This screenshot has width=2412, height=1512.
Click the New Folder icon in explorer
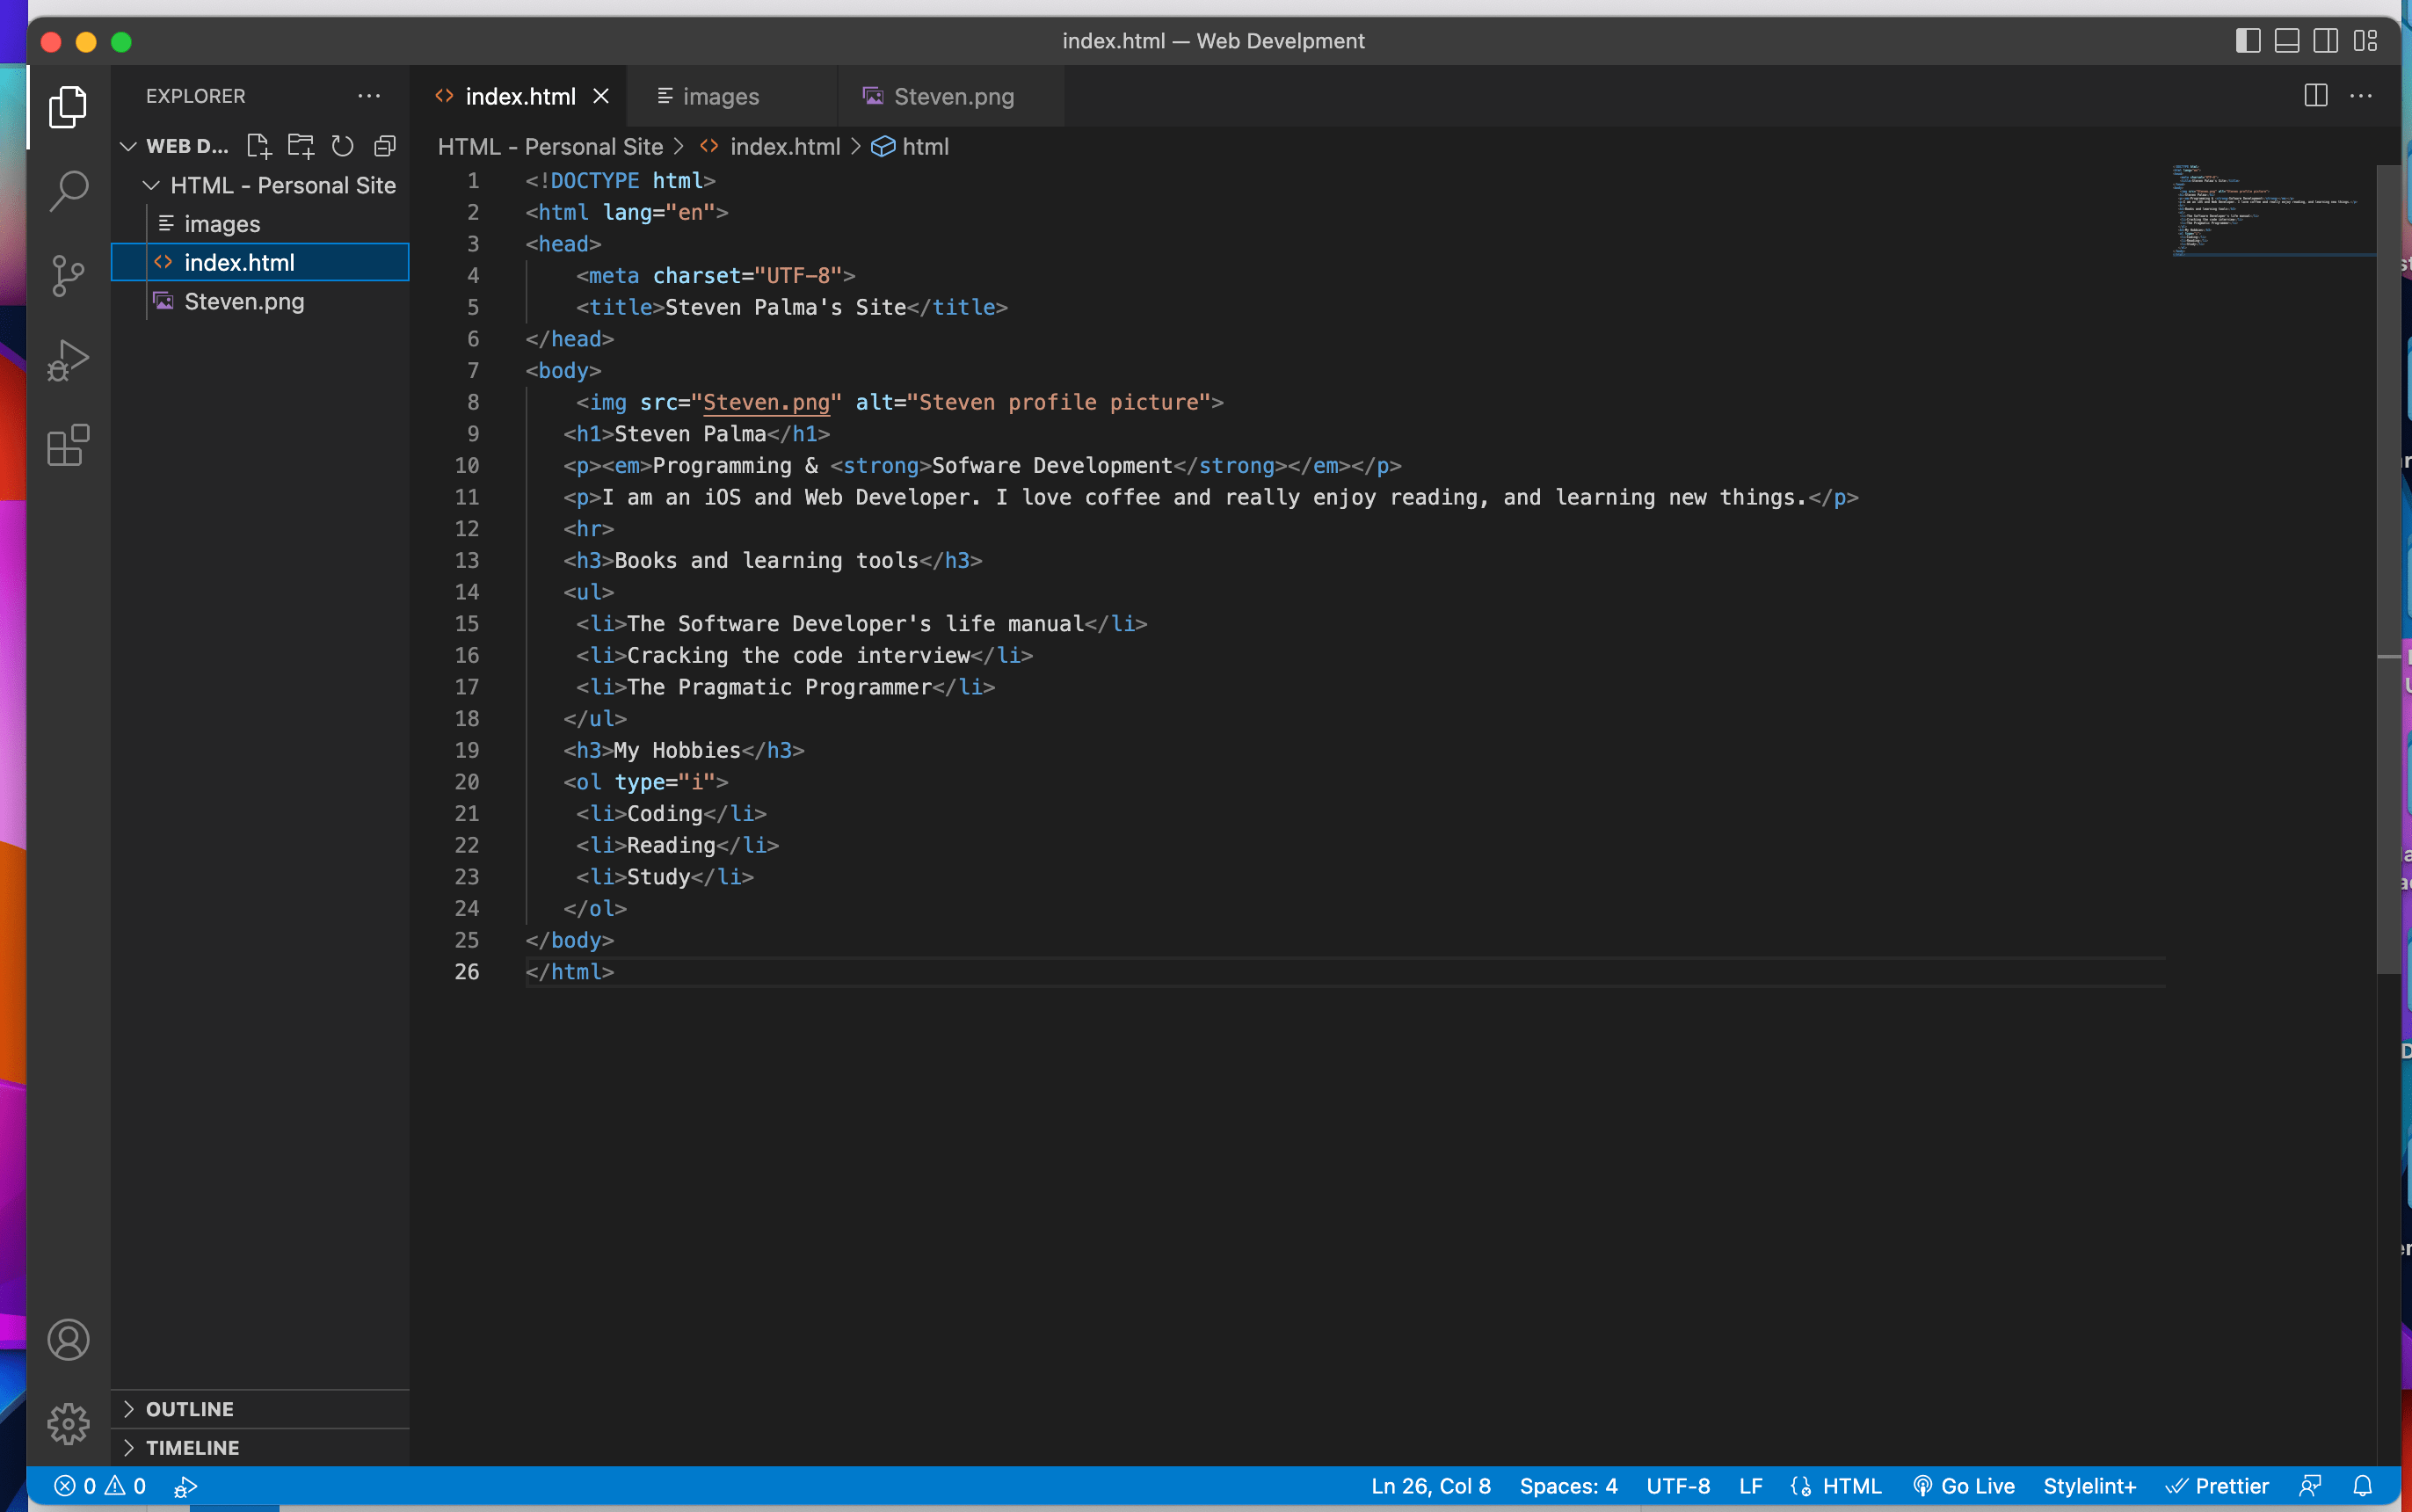click(x=301, y=146)
